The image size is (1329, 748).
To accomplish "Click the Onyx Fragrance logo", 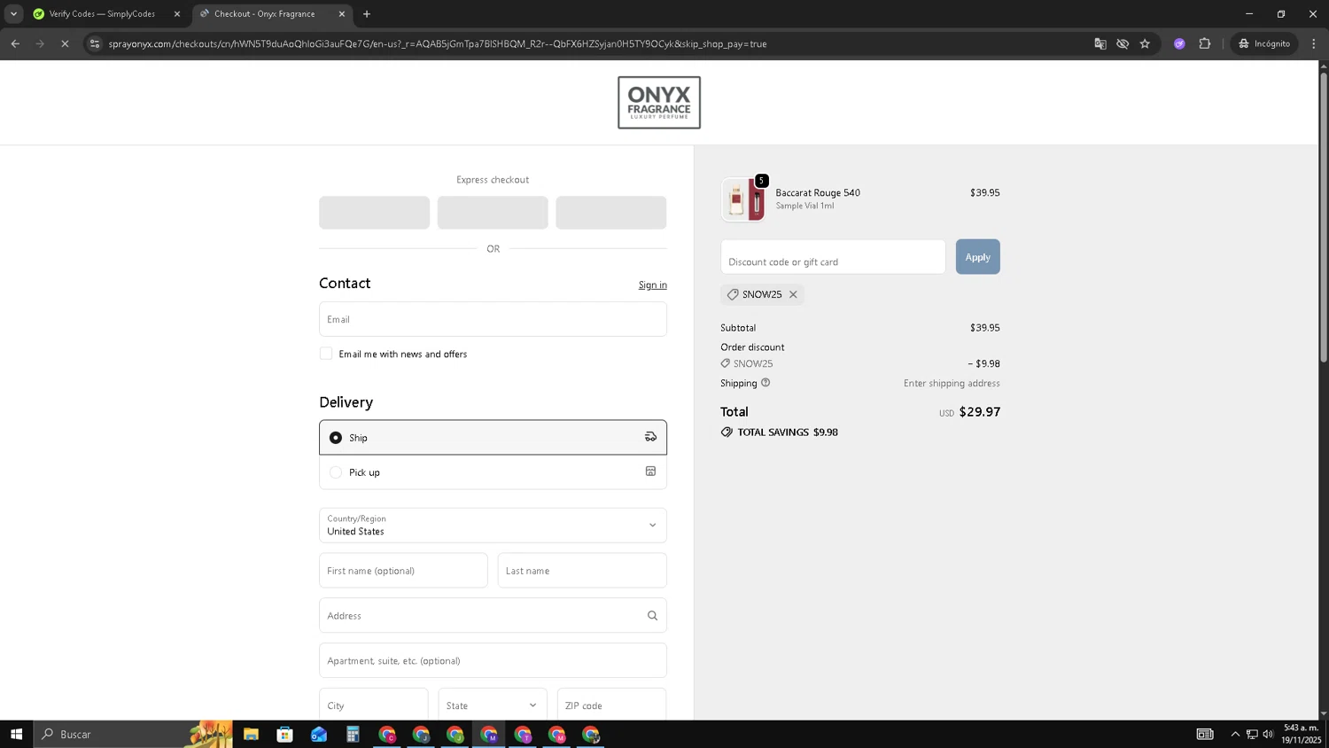I will pyautogui.click(x=658, y=103).
